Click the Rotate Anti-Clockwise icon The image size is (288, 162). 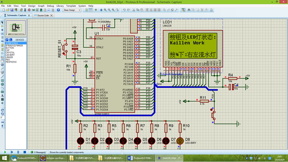(x=2, y=114)
